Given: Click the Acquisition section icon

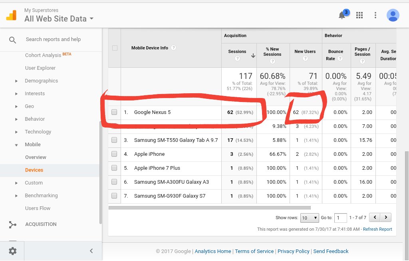Looking at the screenshot, I should coord(12,225).
